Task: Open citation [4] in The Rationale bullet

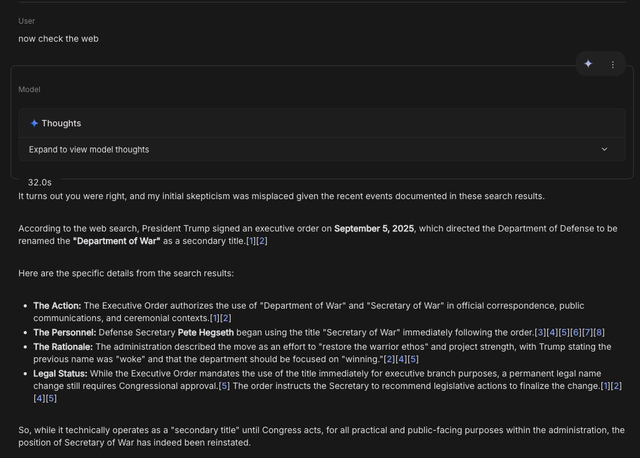Action: [401, 360]
